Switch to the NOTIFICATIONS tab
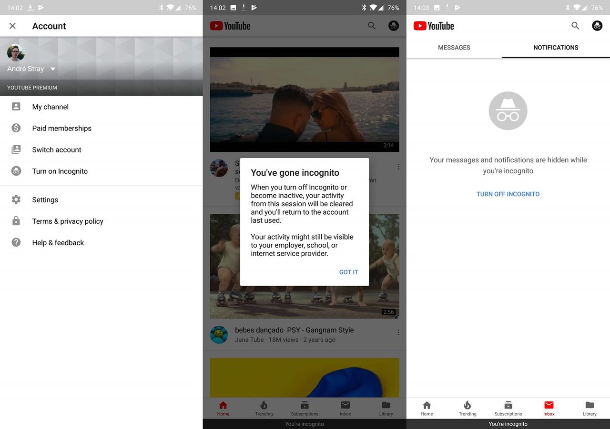This screenshot has width=610, height=429. [x=556, y=48]
